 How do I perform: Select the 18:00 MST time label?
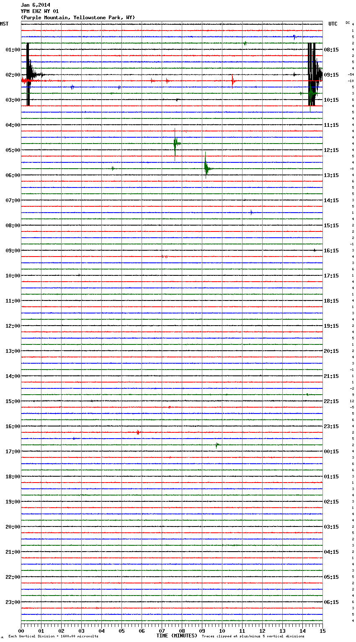pyautogui.click(x=13, y=477)
